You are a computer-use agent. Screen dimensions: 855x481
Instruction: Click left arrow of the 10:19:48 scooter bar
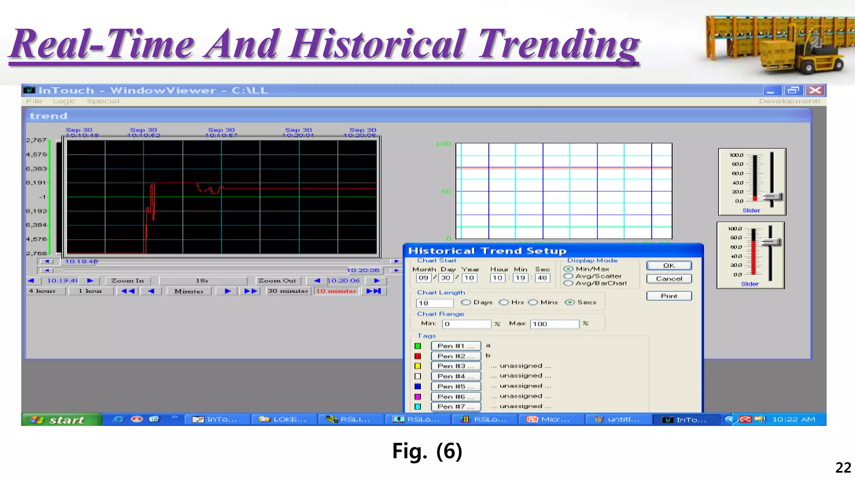tap(47, 261)
